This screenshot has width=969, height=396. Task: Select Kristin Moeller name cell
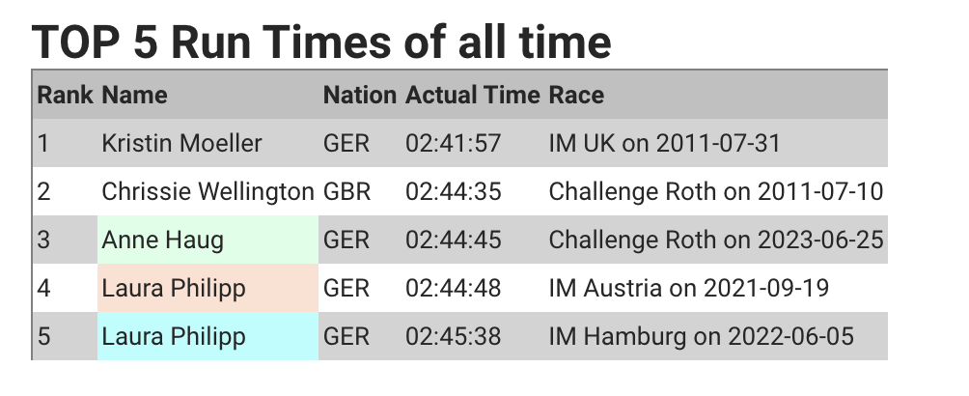(208, 143)
